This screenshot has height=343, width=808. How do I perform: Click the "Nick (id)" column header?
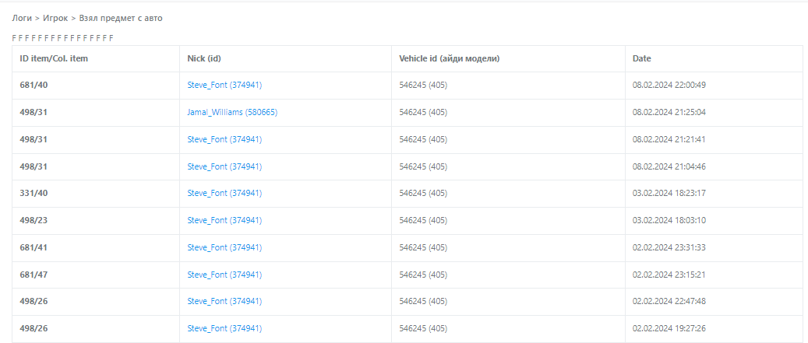(x=206, y=58)
